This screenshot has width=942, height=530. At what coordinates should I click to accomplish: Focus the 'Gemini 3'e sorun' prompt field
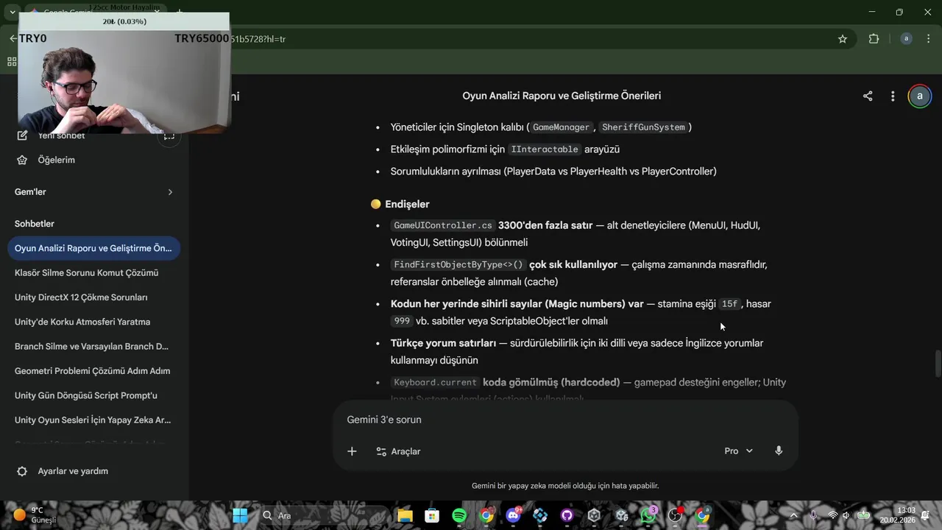coord(565,420)
